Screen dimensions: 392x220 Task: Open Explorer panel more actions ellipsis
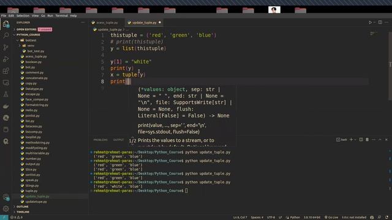[x=83, y=23]
